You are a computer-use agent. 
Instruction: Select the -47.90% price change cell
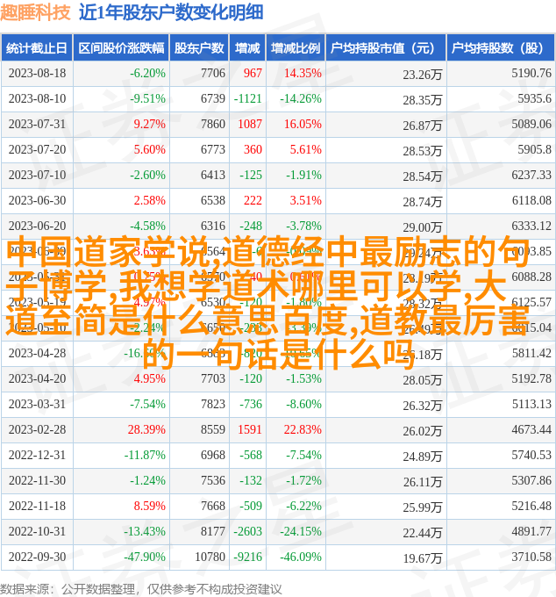pos(144,557)
